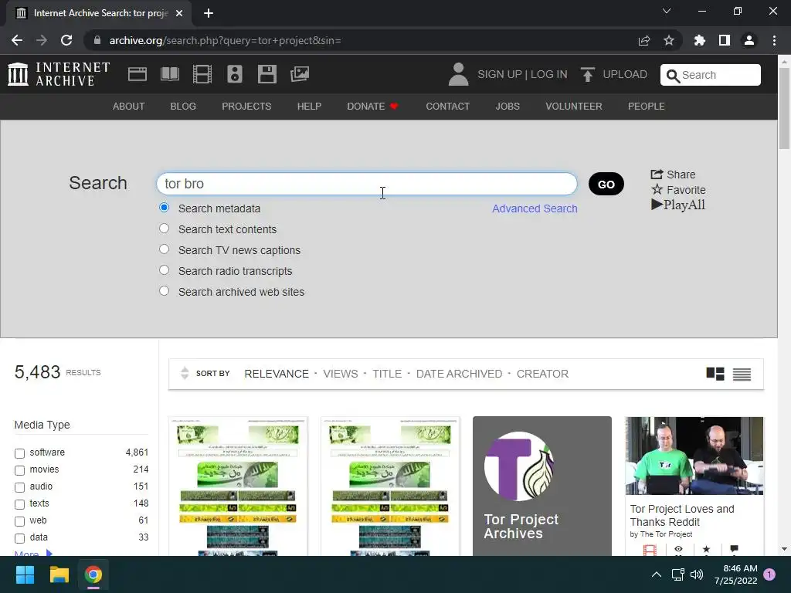The height and width of the screenshot is (593, 791).
Task: Show hidden system tray icons
Action: [657, 574]
